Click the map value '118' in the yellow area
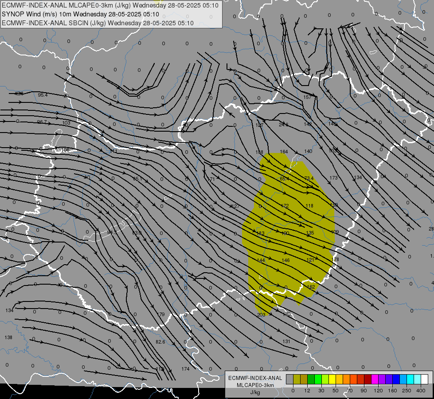The width and height of the screenshot is (434, 399). tap(309, 206)
